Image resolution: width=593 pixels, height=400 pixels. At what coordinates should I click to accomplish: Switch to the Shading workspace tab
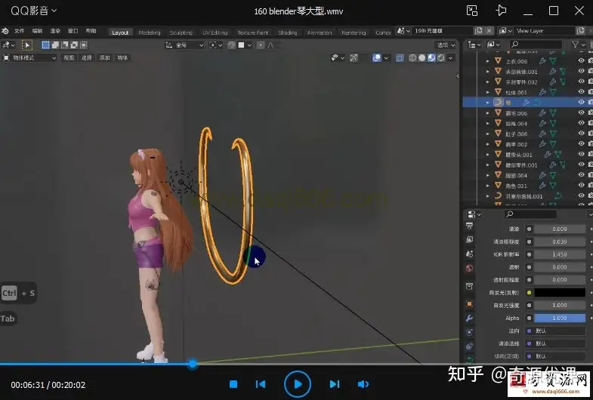(287, 33)
